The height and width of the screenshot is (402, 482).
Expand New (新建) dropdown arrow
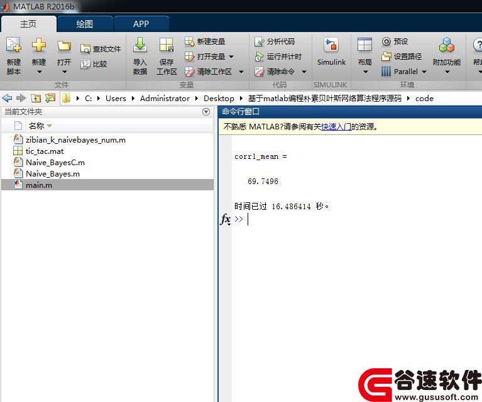tap(39, 72)
